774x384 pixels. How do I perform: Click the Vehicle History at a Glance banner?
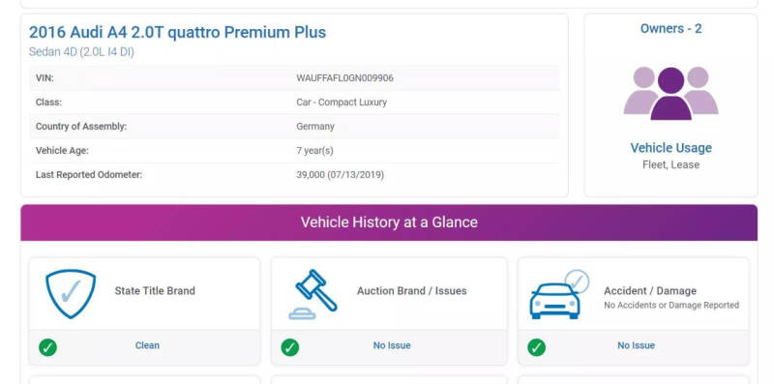[389, 222]
